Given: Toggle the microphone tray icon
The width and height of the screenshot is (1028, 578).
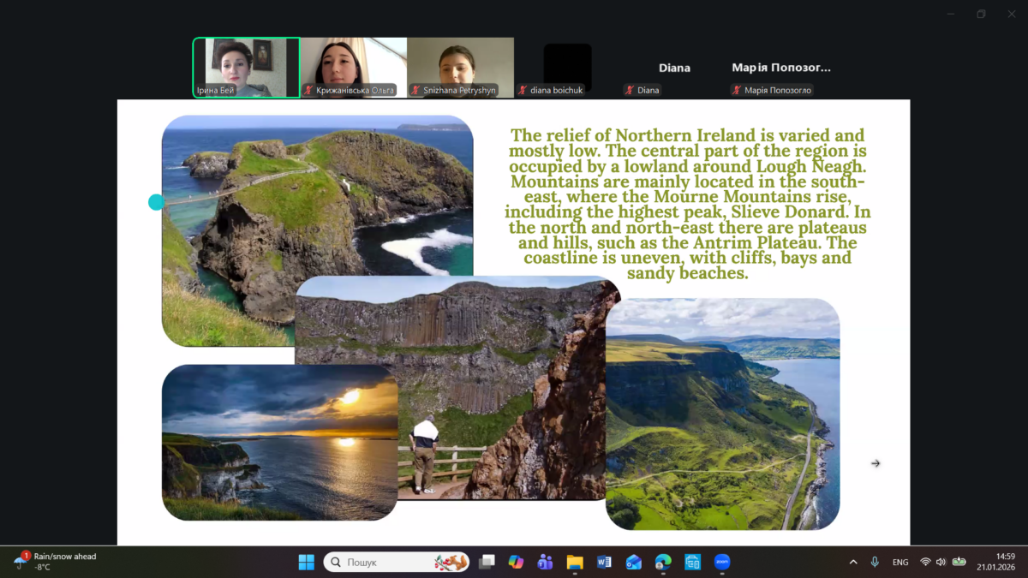Looking at the screenshot, I should pyautogui.click(x=875, y=563).
